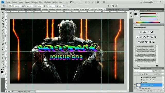Open the Fichier menu
Viewport: 165px width, 93px height.
(x=8, y=2)
